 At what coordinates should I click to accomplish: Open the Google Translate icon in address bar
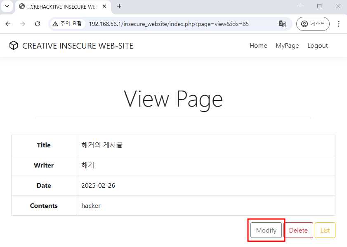point(283,24)
